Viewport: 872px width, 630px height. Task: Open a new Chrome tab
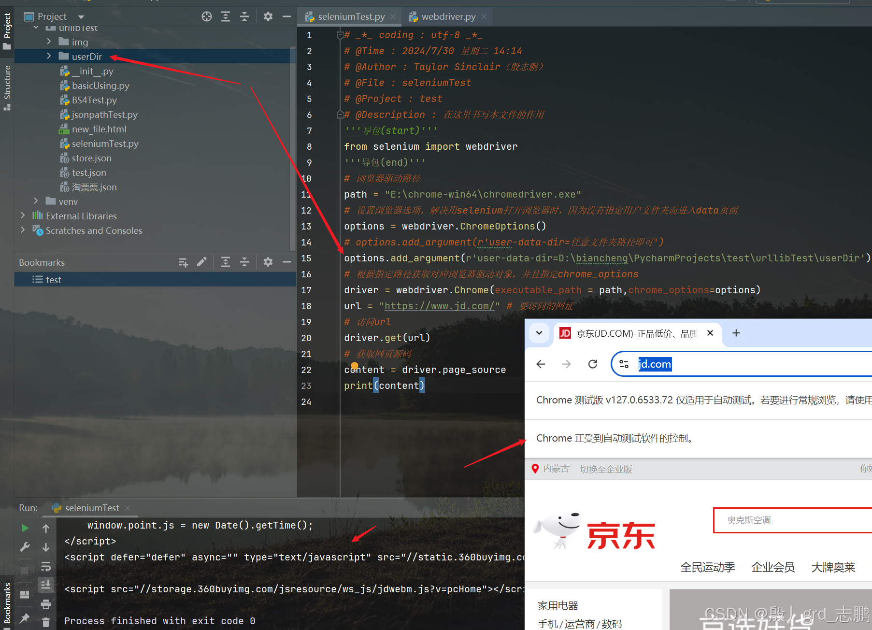point(736,333)
